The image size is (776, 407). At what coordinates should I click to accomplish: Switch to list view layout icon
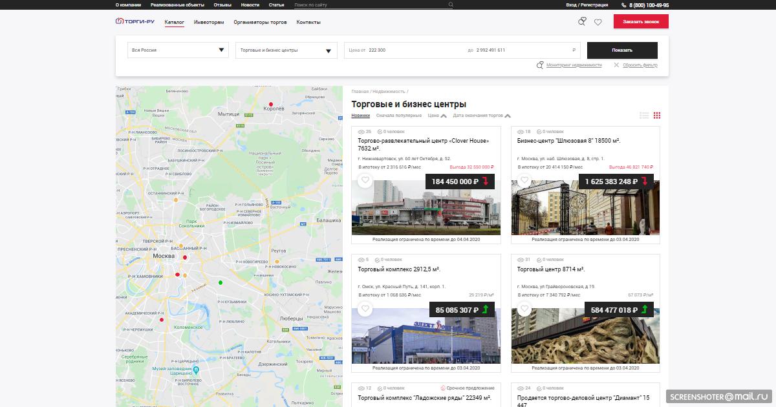pyautogui.click(x=644, y=116)
